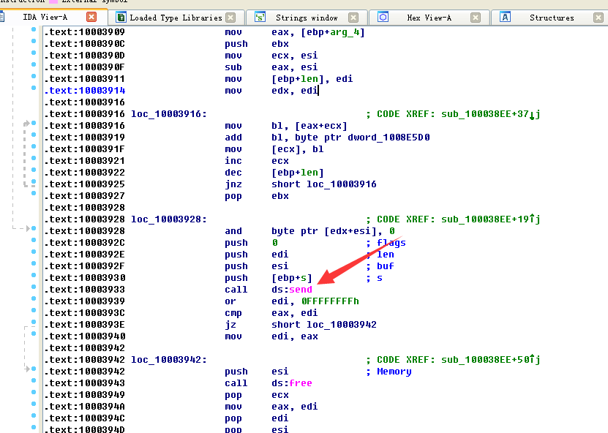
Task: Click the Loaded Type Libraries tab icon
Action: pyautogui.click(x=121, y=18)
